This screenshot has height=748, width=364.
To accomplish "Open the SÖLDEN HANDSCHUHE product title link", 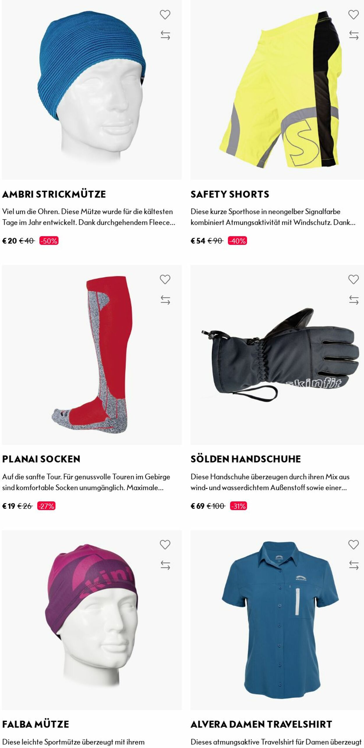I will coord(245,459).
